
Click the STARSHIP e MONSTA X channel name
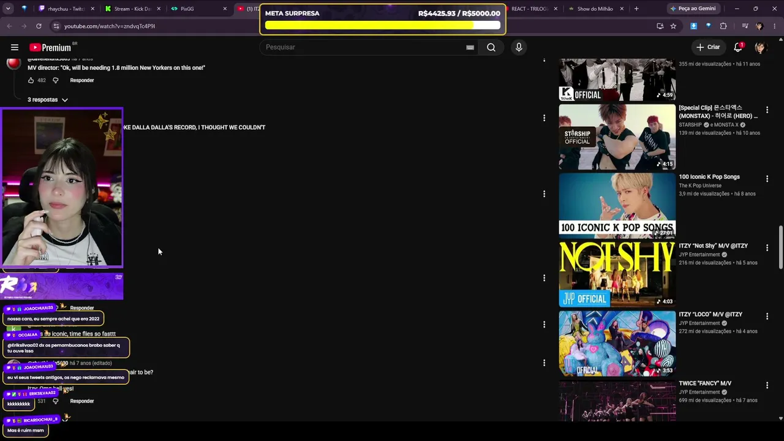coord(712,125)
